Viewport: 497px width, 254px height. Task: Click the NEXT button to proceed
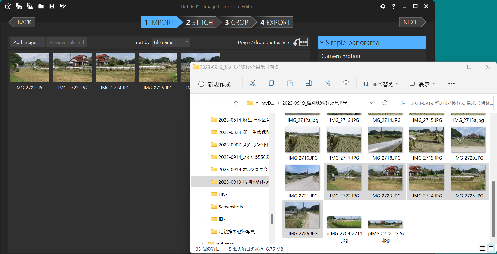410,22
